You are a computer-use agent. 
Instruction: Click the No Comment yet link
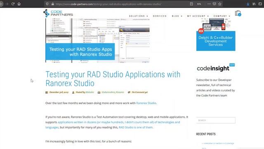[x=140, y=92]
